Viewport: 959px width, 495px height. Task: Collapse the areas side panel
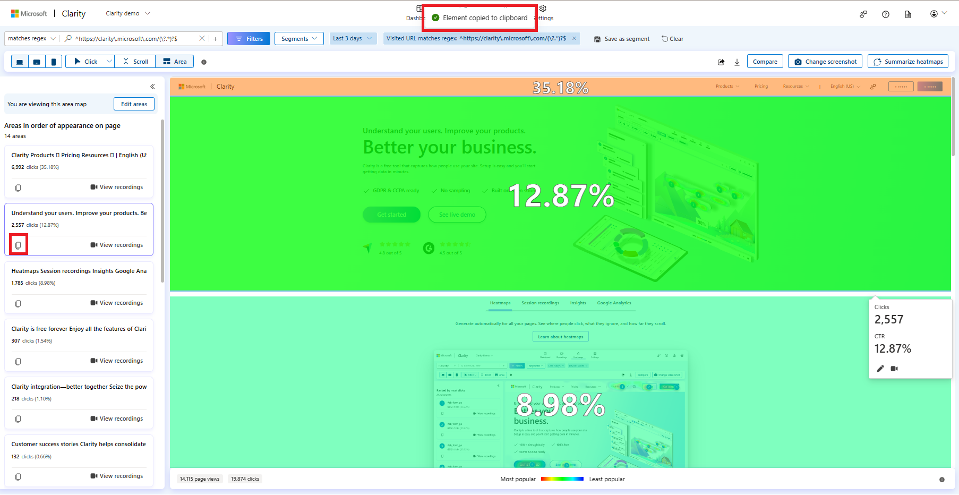[152, 87]
